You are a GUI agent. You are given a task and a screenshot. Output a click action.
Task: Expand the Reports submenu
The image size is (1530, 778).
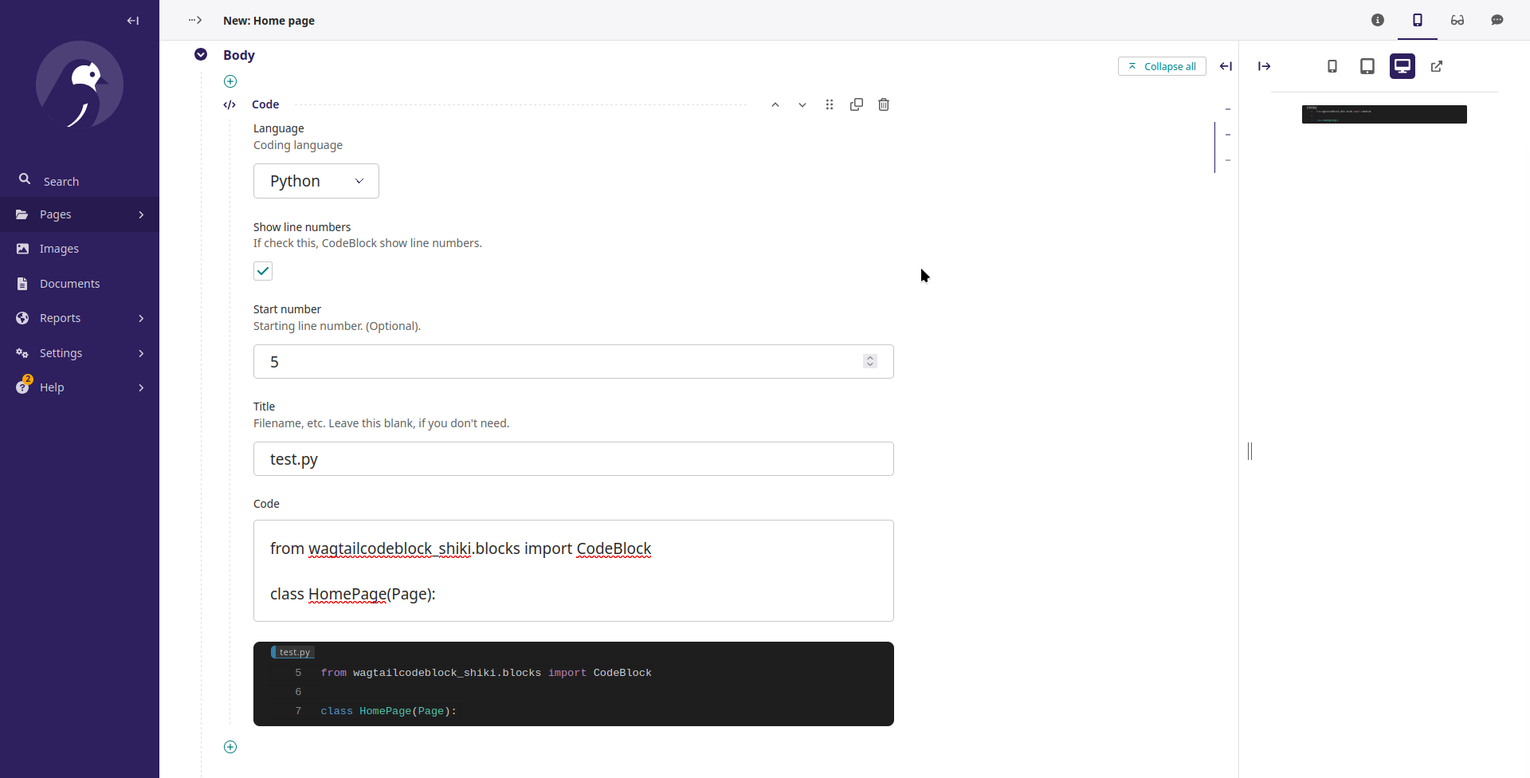80,318
